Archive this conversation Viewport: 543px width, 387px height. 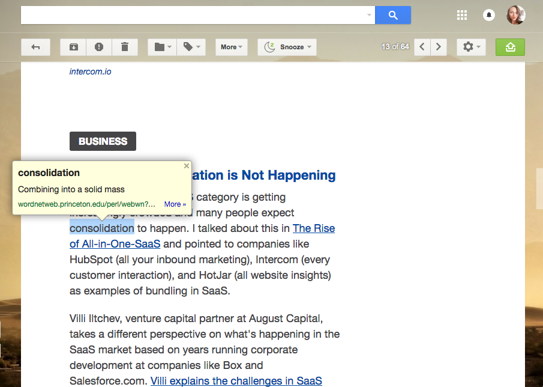coord(73,47)
